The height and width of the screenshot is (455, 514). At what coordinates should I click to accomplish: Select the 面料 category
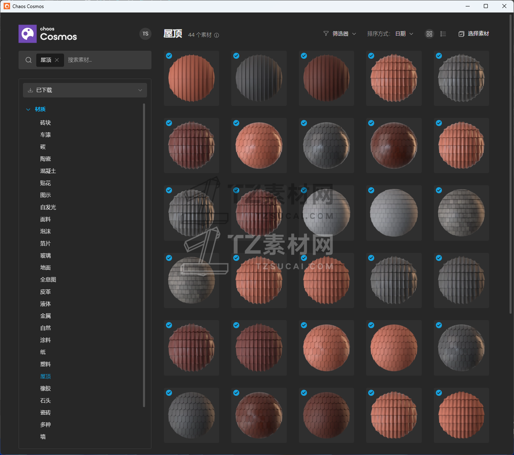(x=46, y=219)
